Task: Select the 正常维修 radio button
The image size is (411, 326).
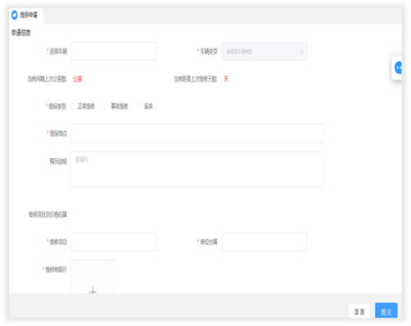Action: pyautogui.click(x=72, y=106)
